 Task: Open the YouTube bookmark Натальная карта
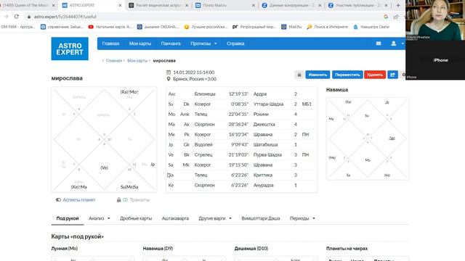click(110, 27)
